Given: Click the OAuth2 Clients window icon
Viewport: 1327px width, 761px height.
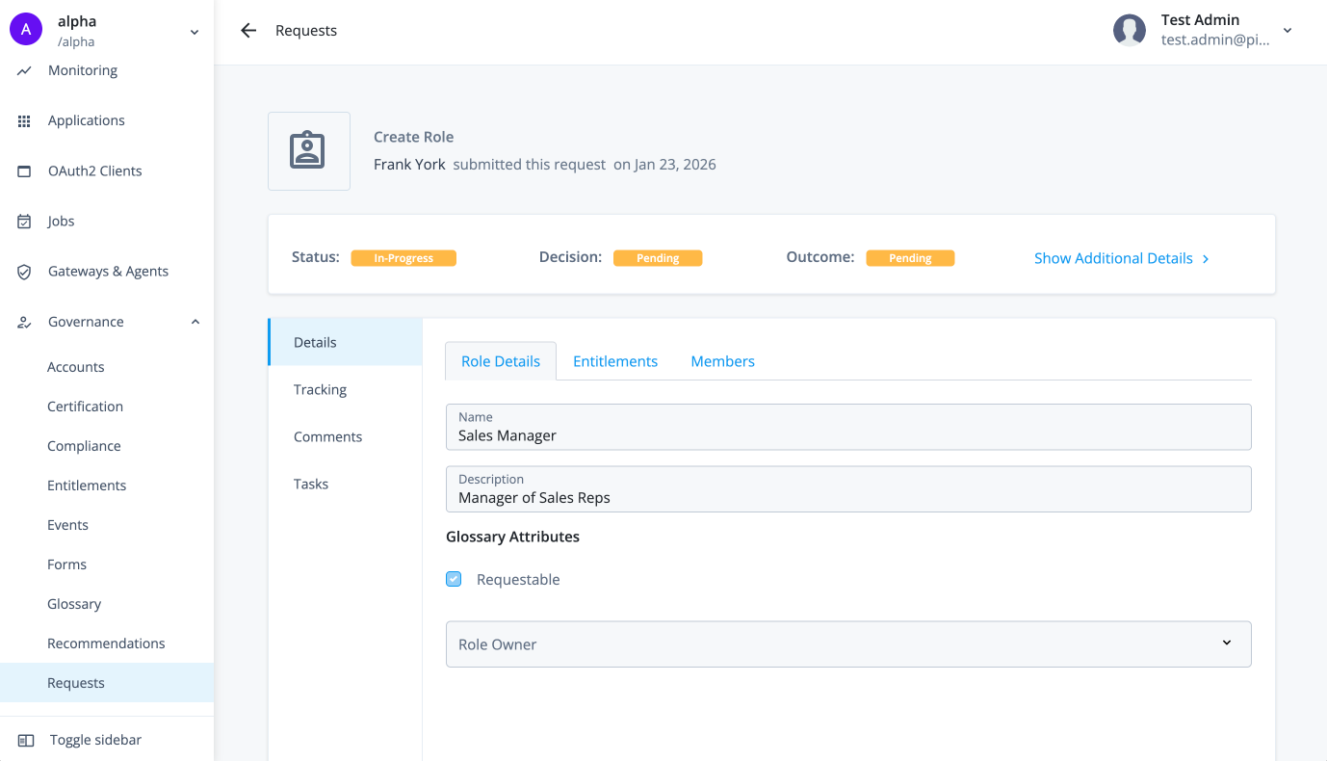Looking at the screenshot, I should point(25,171).
